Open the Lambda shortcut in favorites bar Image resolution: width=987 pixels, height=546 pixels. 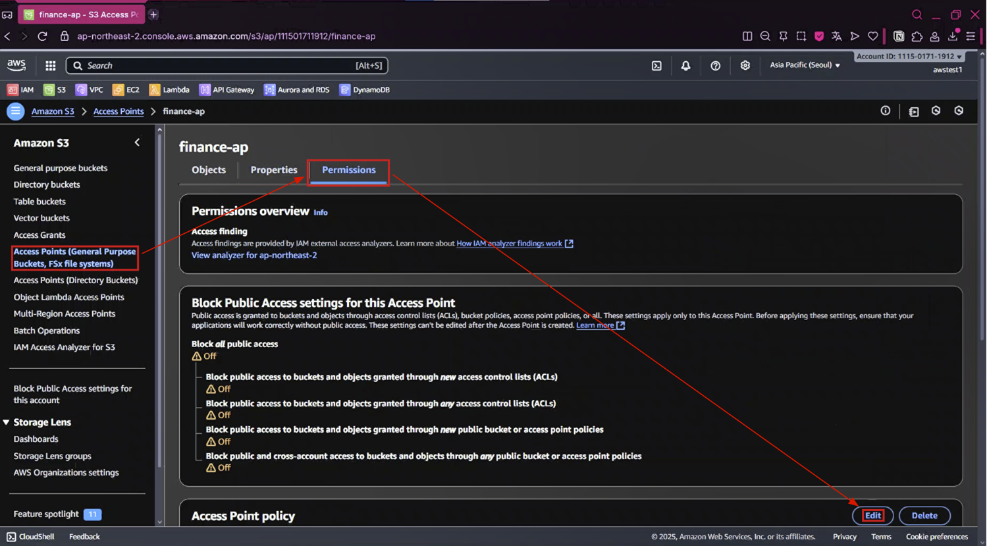(169, 90)
